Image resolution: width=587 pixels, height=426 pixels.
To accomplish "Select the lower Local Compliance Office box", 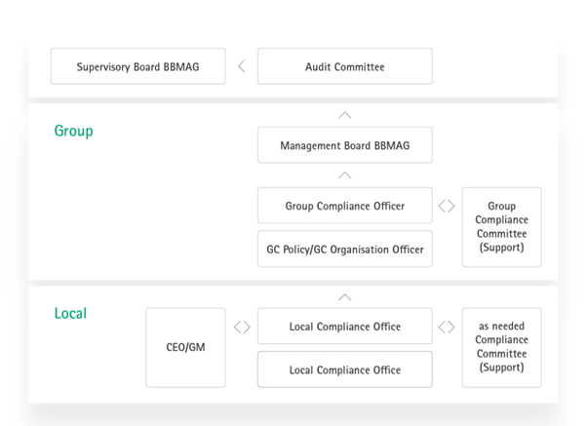I will point(345,369).
